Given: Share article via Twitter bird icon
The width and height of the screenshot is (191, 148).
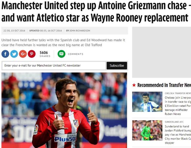Looking at the screenshot, I should 14,54.
